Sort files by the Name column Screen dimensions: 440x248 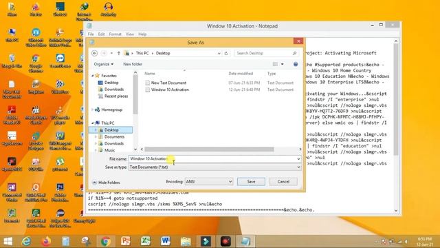[150, 74]
